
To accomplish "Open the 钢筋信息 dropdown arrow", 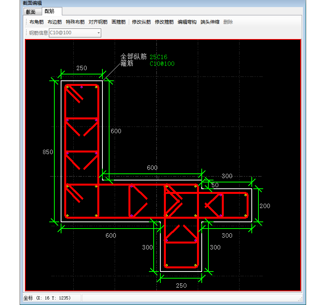I will 98,33.
